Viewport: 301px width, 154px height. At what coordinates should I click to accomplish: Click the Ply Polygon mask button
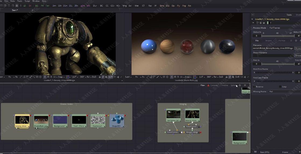point(179,6)
